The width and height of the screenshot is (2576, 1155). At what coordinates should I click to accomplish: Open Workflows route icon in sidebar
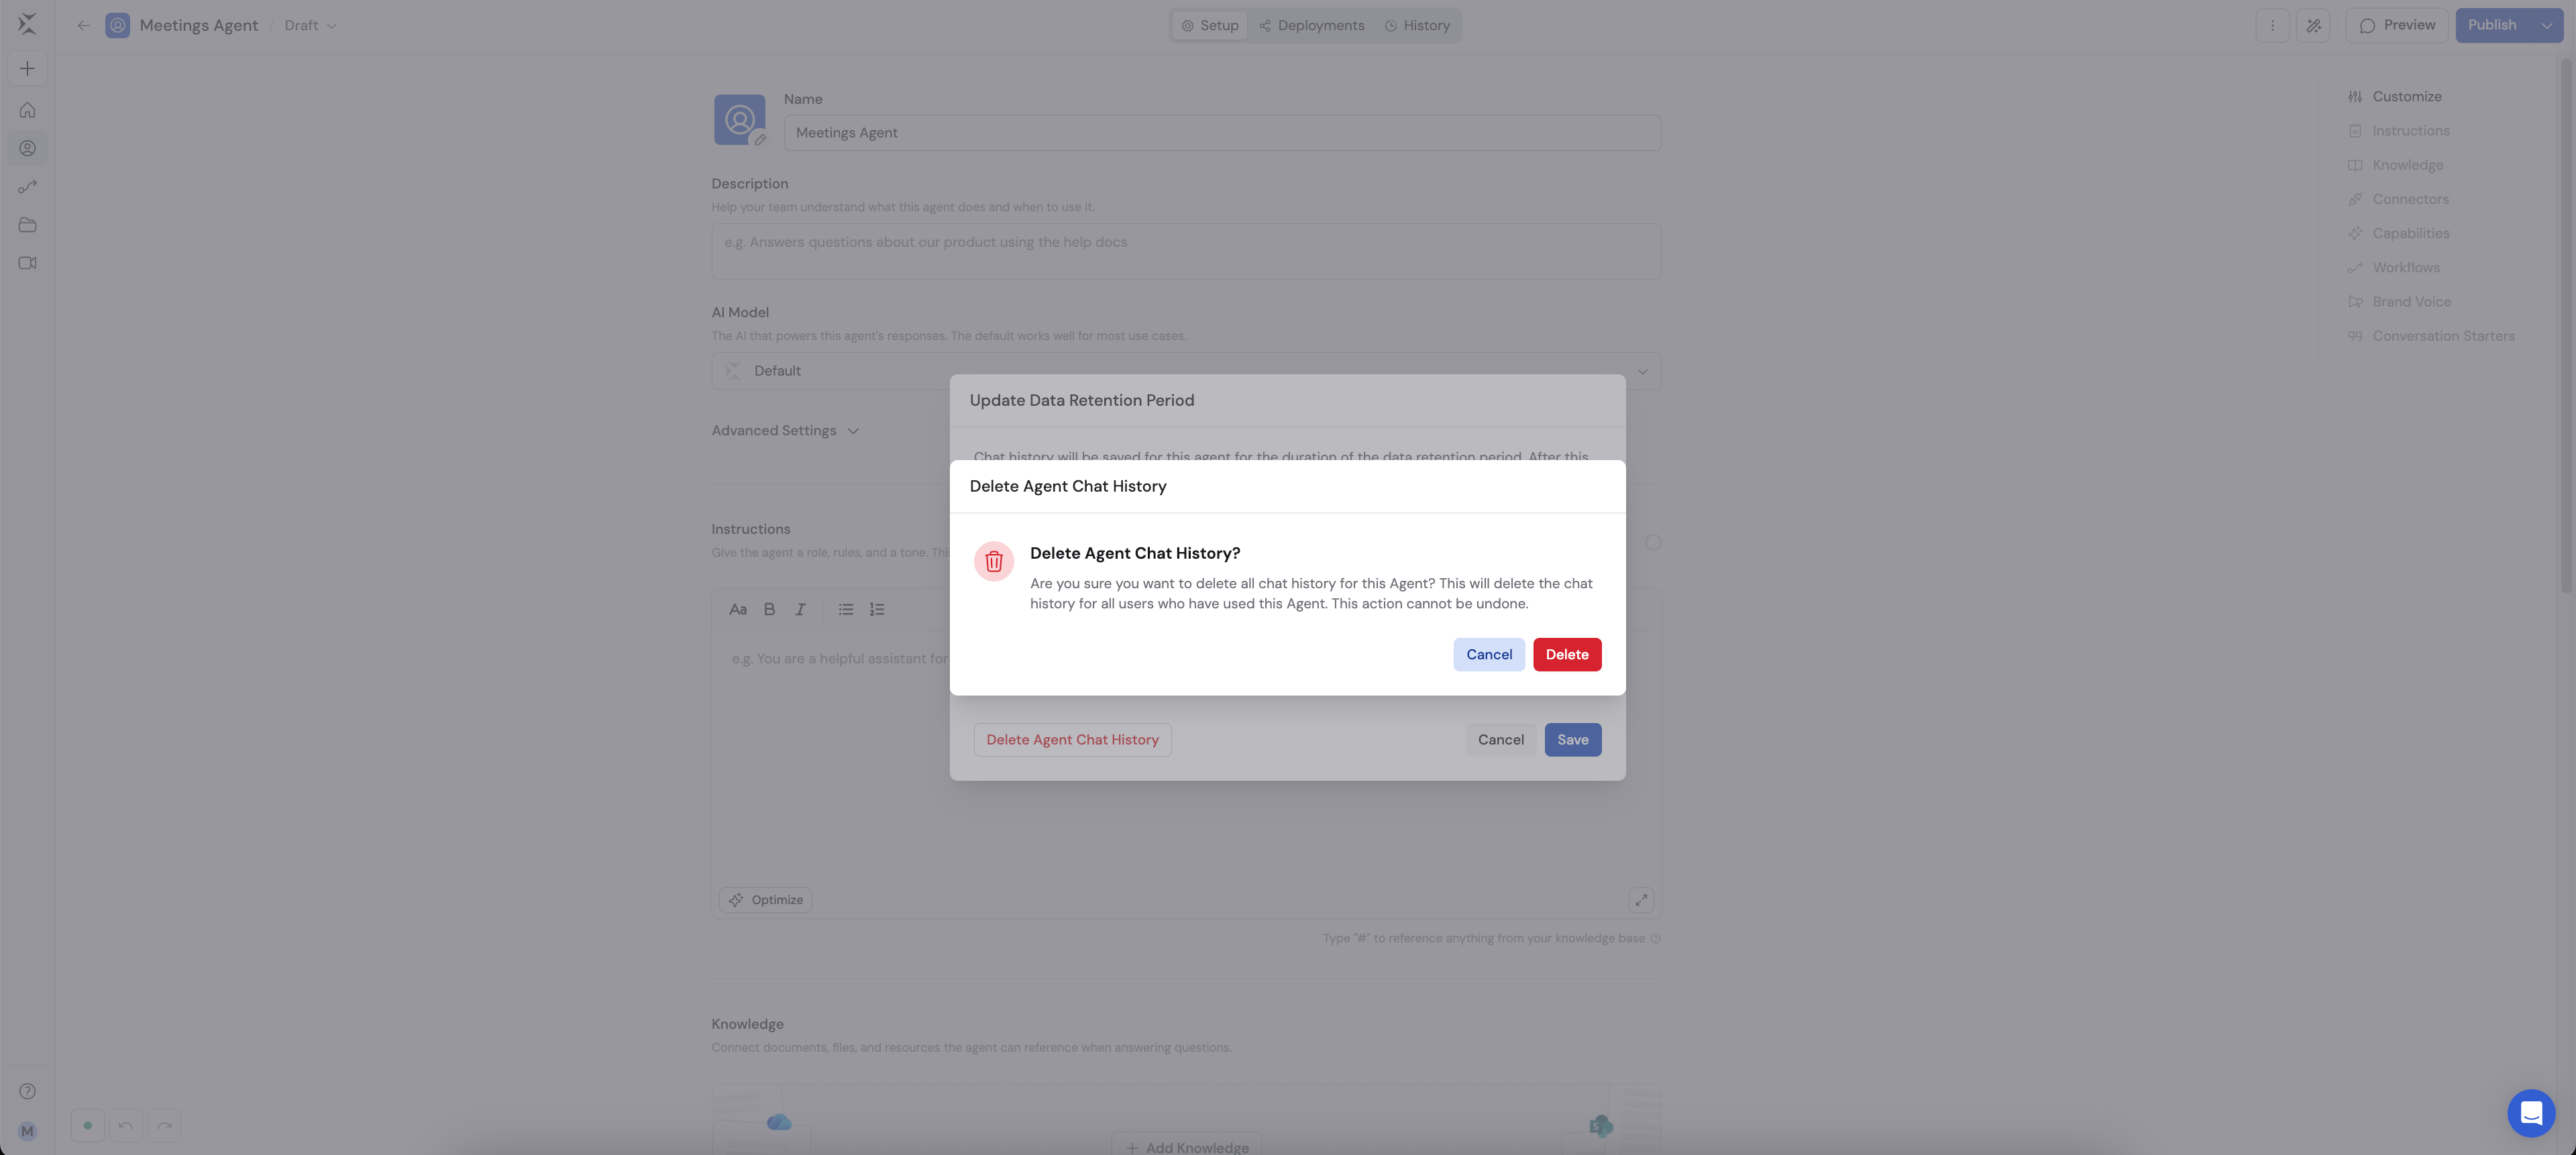click(x=27, y=187)
